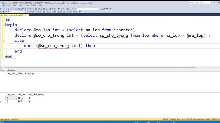Screen dimensions: 220x123
Task: Click the Save All icon
Action: coord(22,9)
